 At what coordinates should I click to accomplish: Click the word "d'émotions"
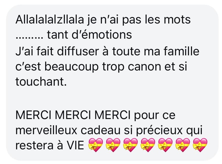102,35
